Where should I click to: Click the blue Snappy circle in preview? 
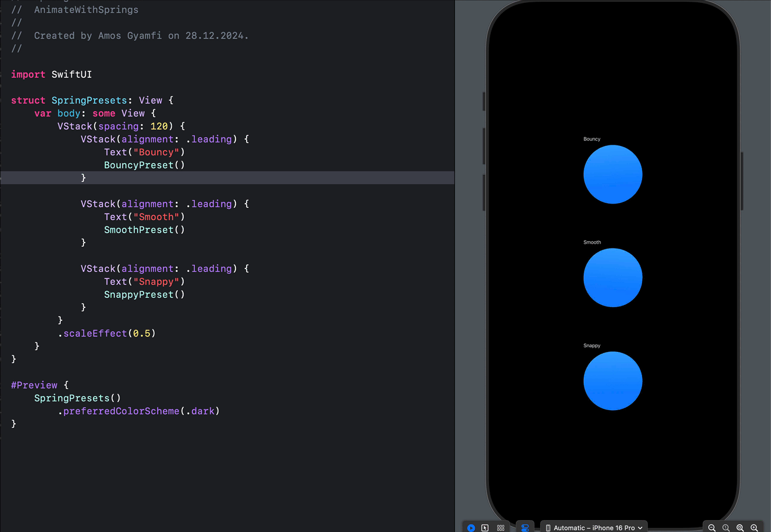613,381
